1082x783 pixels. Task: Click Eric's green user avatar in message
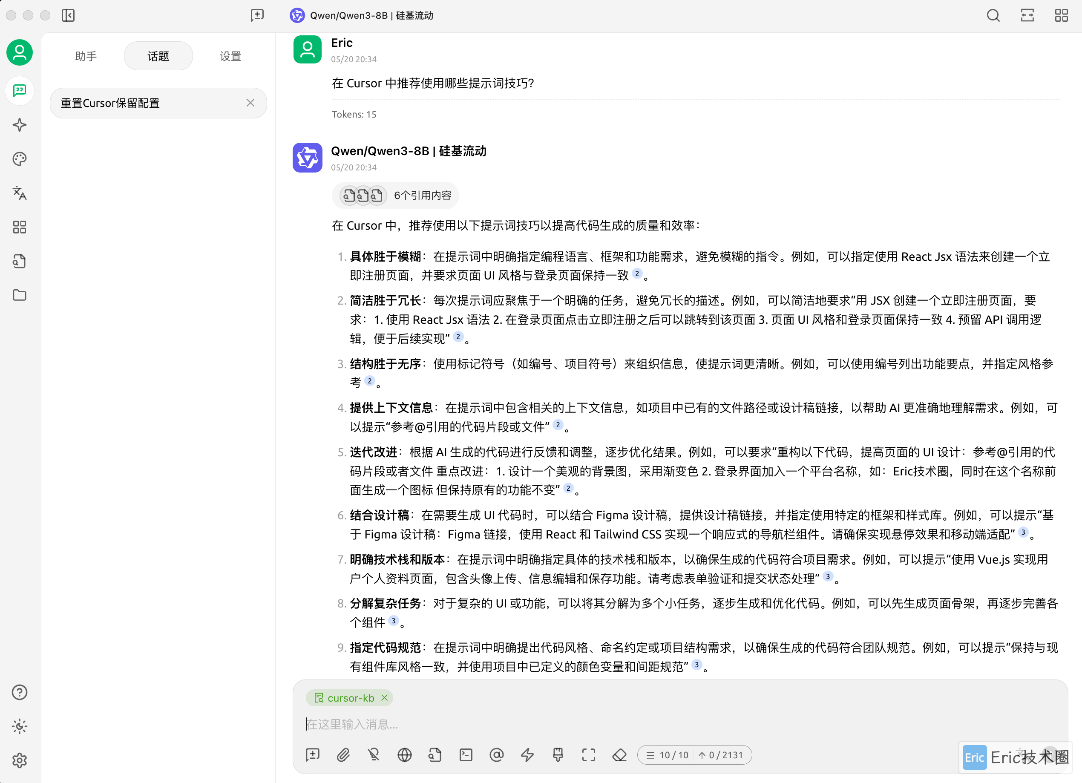click(307, 49)
